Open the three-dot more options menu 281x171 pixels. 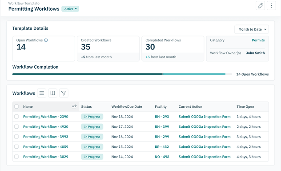pyautogui.click(x=271, y=5)
